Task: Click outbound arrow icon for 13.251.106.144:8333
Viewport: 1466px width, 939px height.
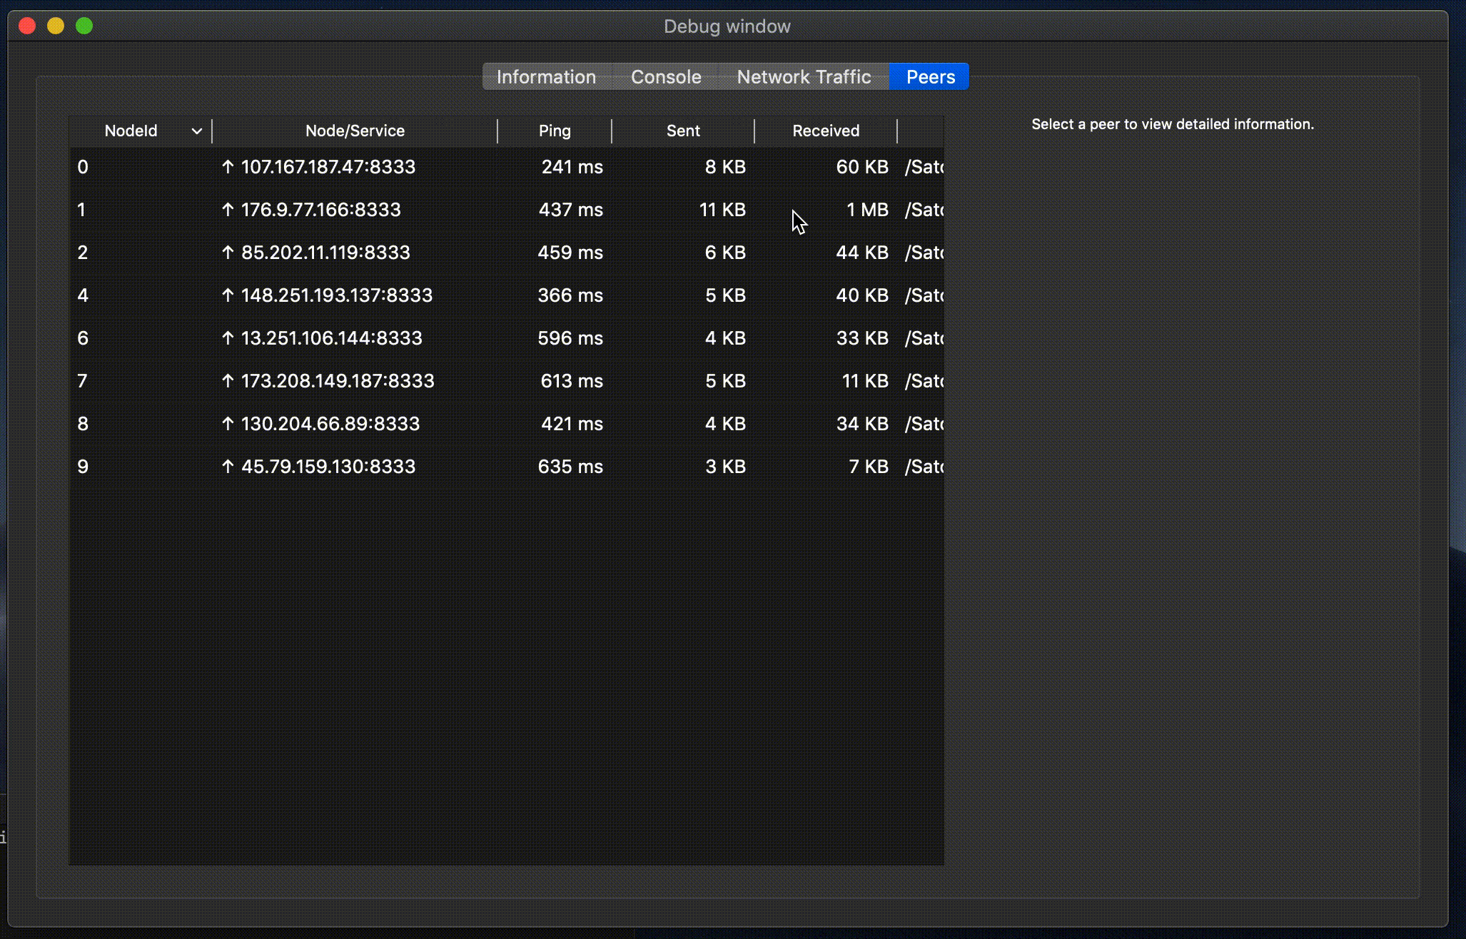Action: [x=228, y=338]
